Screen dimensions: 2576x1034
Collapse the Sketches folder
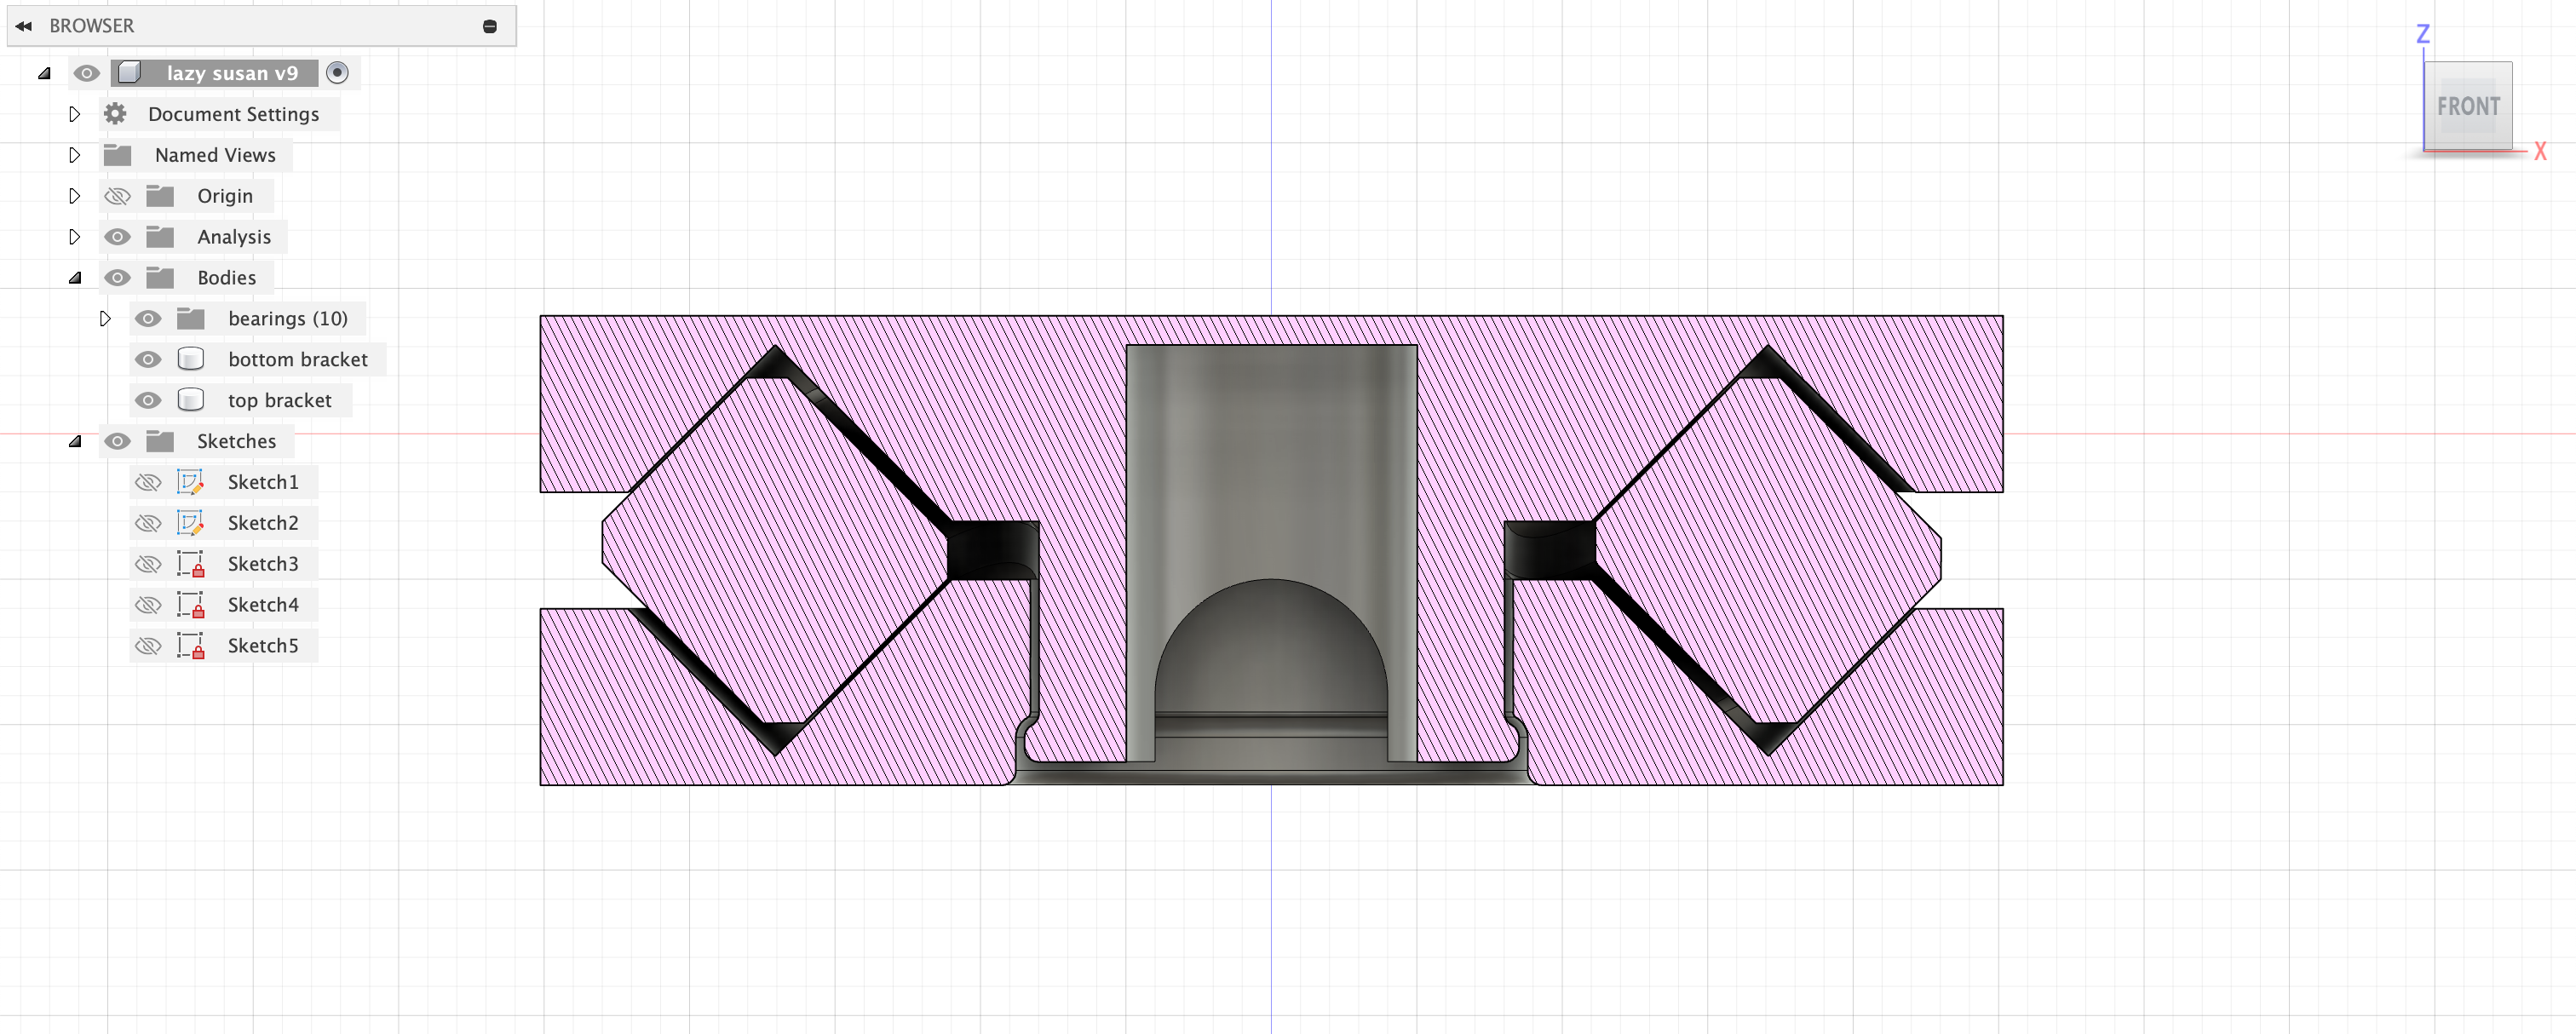pos(75,441)
